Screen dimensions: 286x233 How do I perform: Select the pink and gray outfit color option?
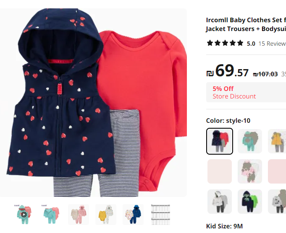click(x=250, y=171)
